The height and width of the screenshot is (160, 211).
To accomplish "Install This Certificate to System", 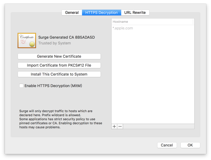I will 59,74.
